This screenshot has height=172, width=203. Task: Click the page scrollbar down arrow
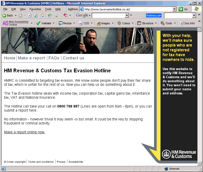click(x=199, y=163)
